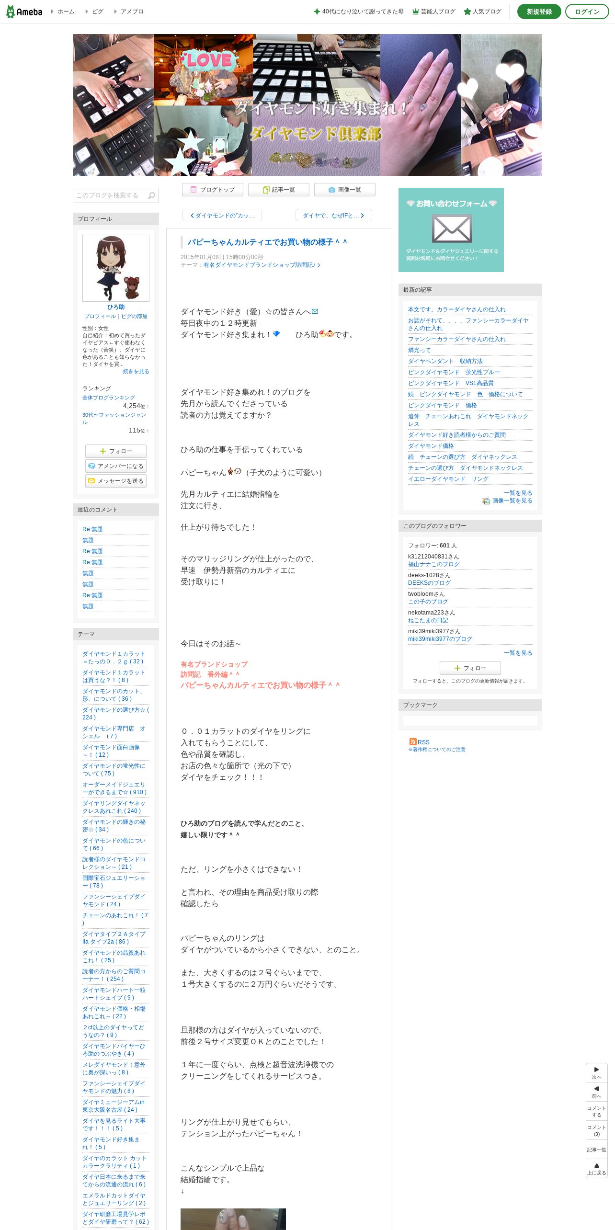This screenshot has width=615, height=1230.
Task: Click コメント (3) in floating panel
Action: 596,1130
